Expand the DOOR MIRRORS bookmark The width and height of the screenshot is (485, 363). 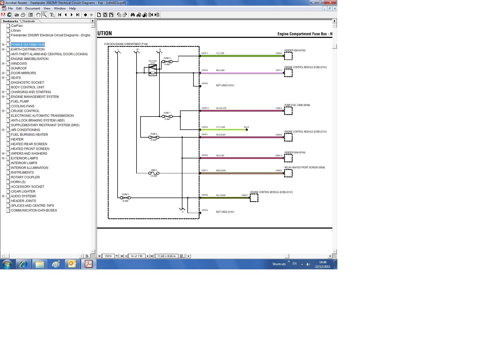[x=3, y=73]
